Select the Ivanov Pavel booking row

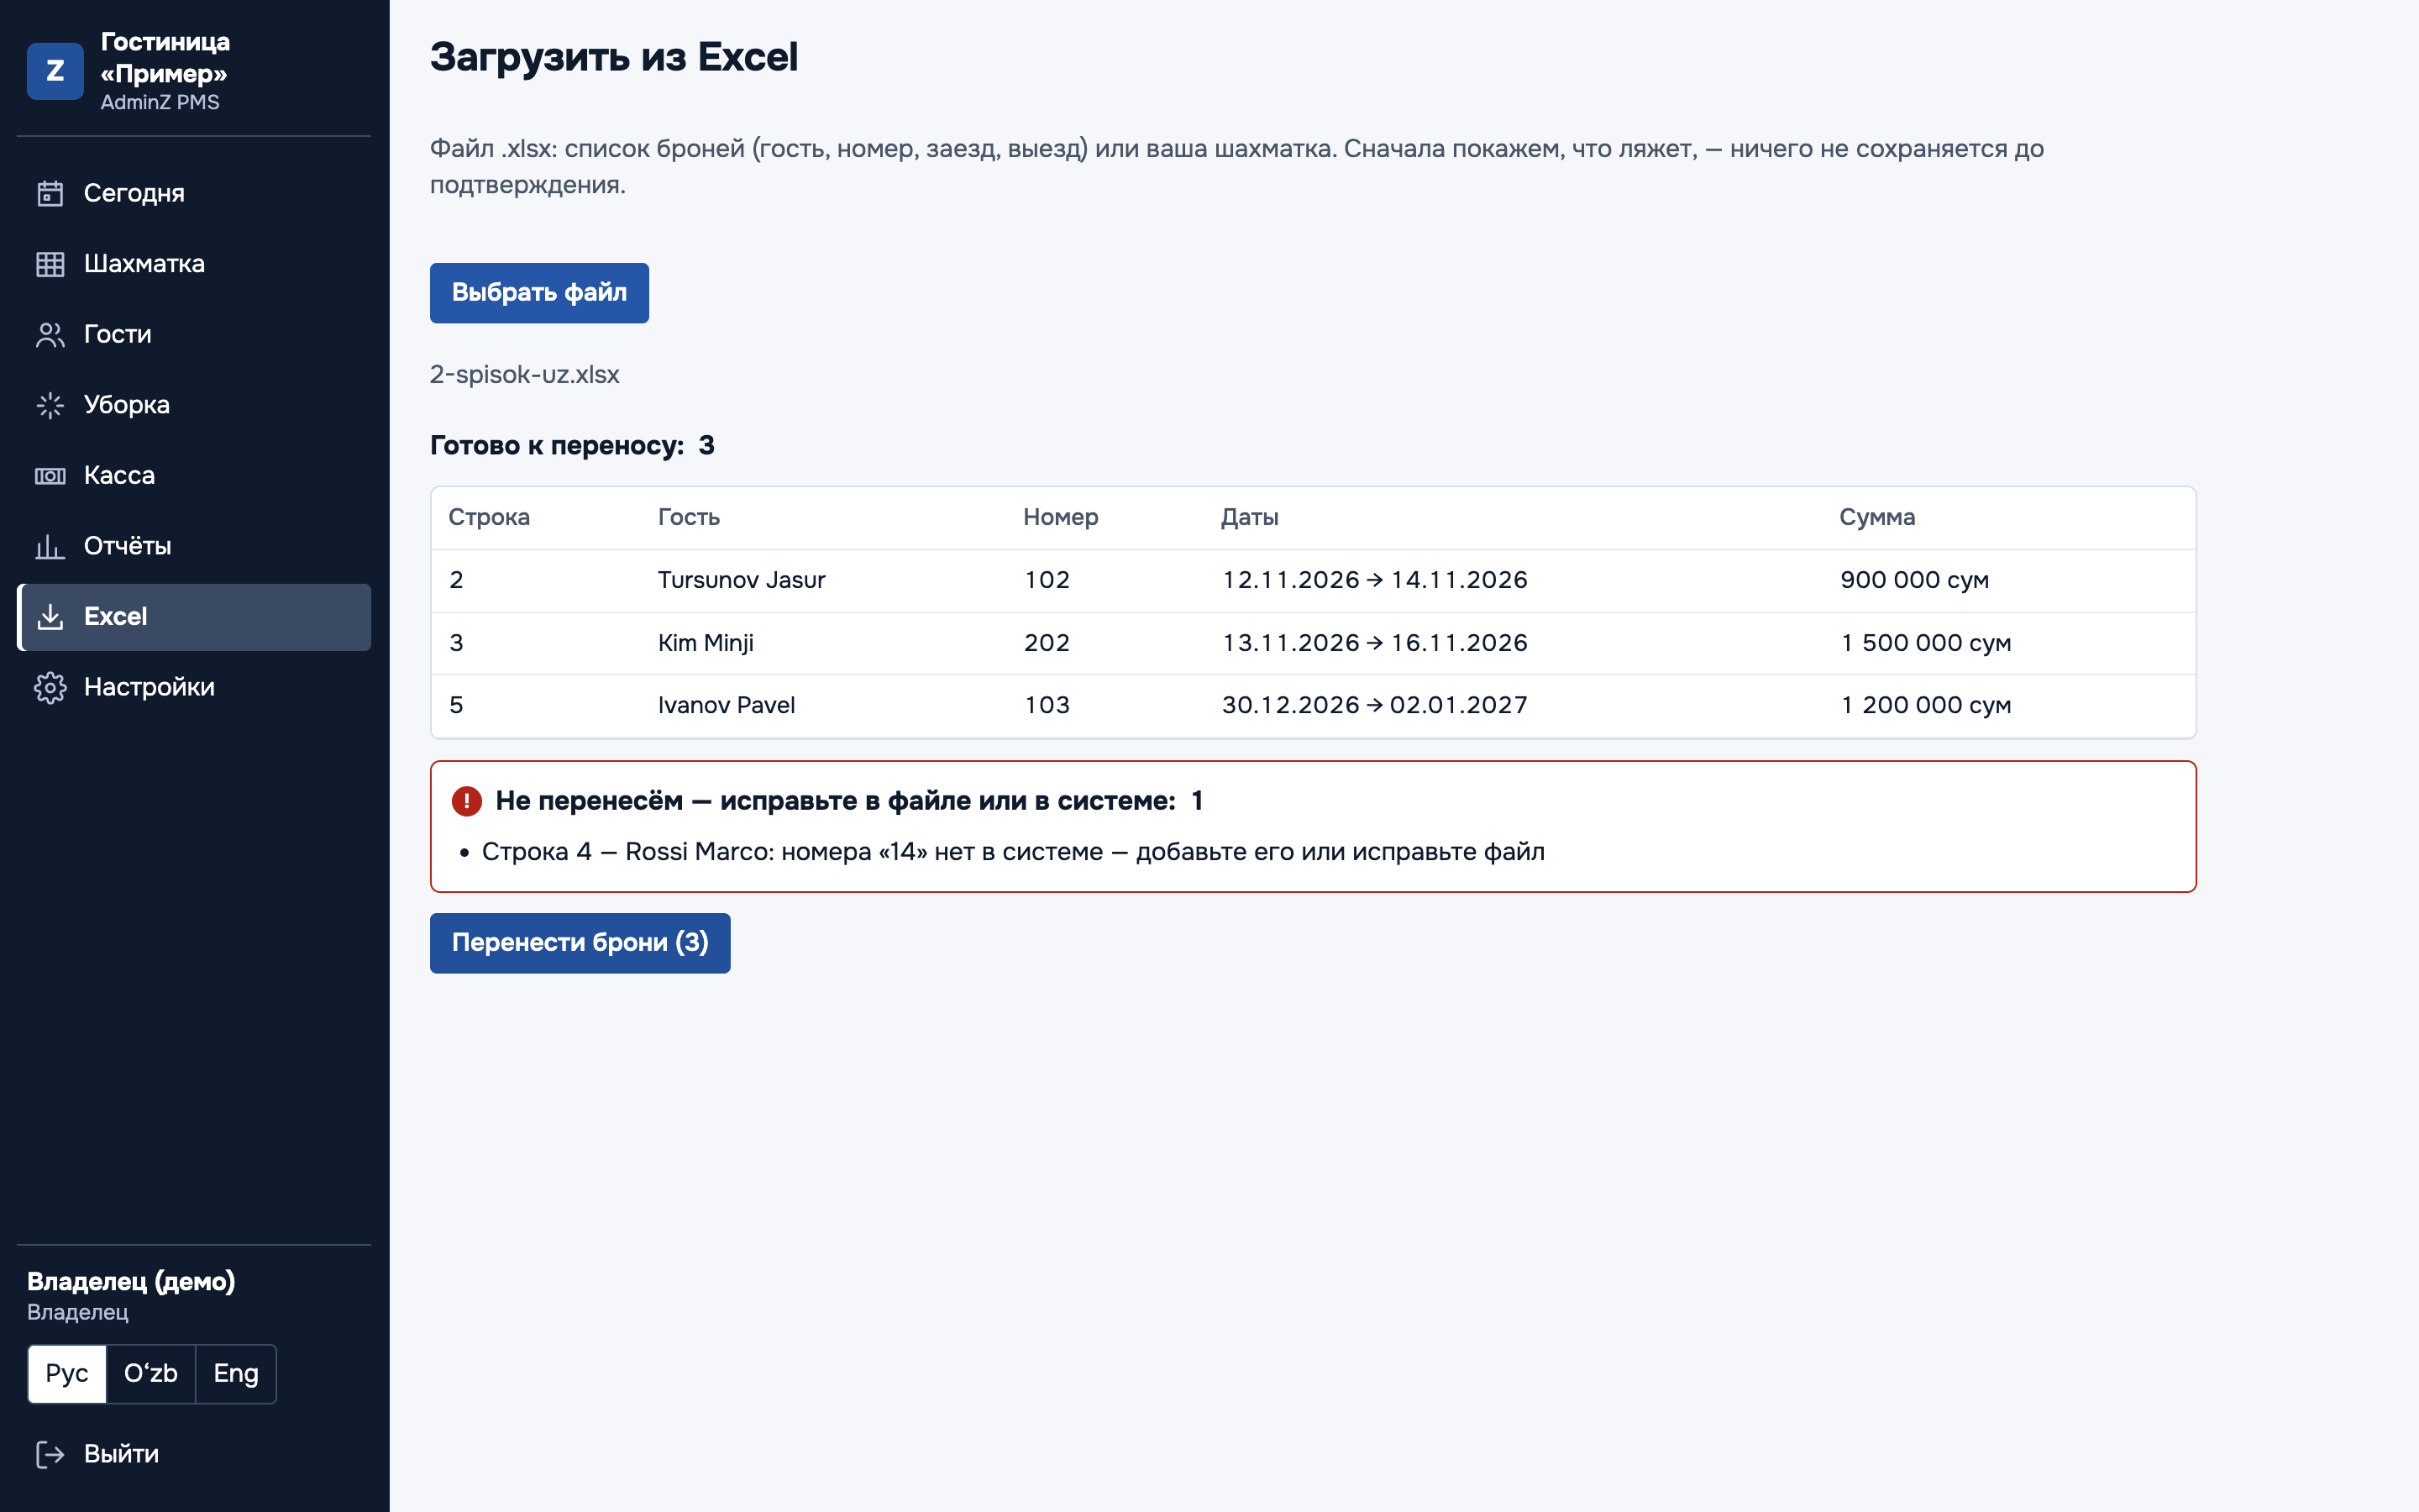(1314, 706)
